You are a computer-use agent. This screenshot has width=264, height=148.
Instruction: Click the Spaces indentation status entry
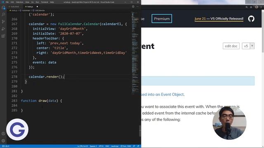click(x=93, y=146)
